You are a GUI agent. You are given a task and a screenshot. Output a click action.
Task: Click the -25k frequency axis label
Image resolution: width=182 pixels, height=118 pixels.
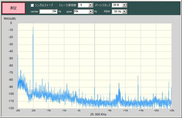(x=18, y=111)
